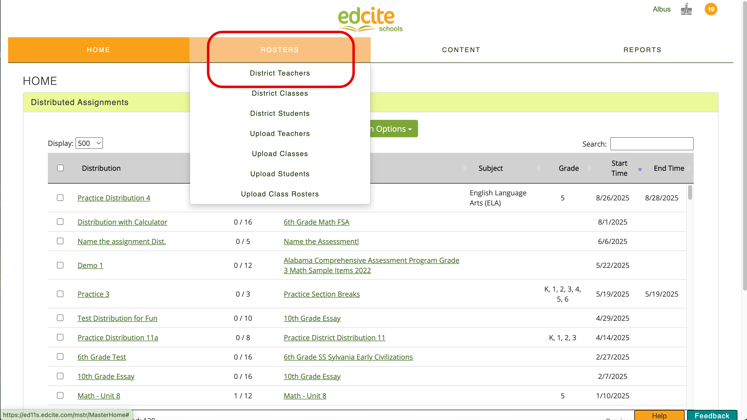Click the table's vertical scrollbar thumb
The image size is (747, 420).
pyautogui.click(x=690, y=193)
